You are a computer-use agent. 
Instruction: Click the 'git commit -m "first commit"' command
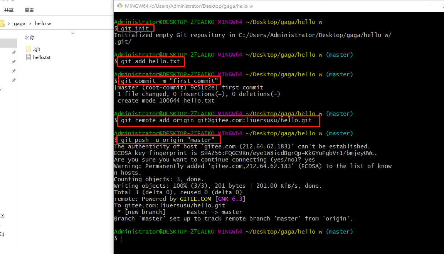coord(170,81)
